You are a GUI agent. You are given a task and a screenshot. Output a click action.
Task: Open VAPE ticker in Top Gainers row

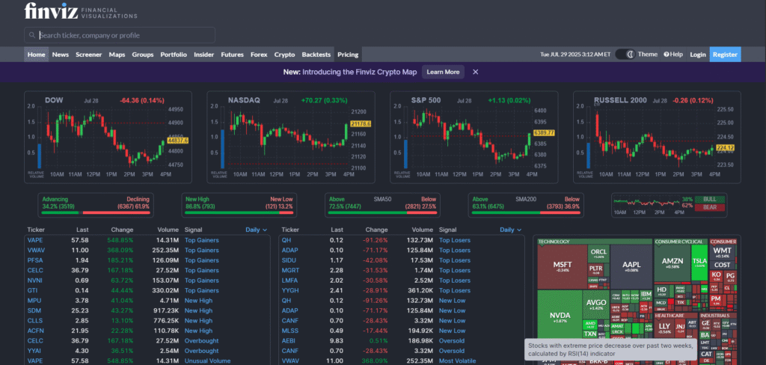point(35,240)
